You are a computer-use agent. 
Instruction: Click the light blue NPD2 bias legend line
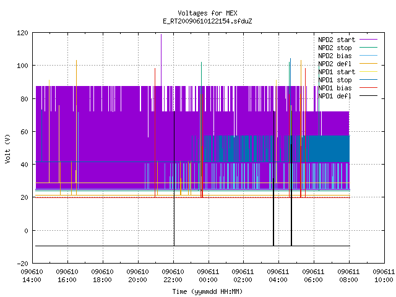(x=368, y=55)
